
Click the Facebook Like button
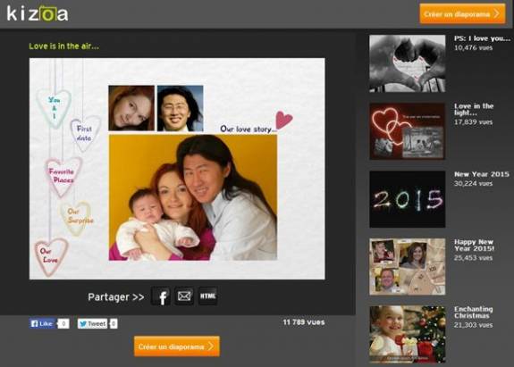(x=42, y=323)
